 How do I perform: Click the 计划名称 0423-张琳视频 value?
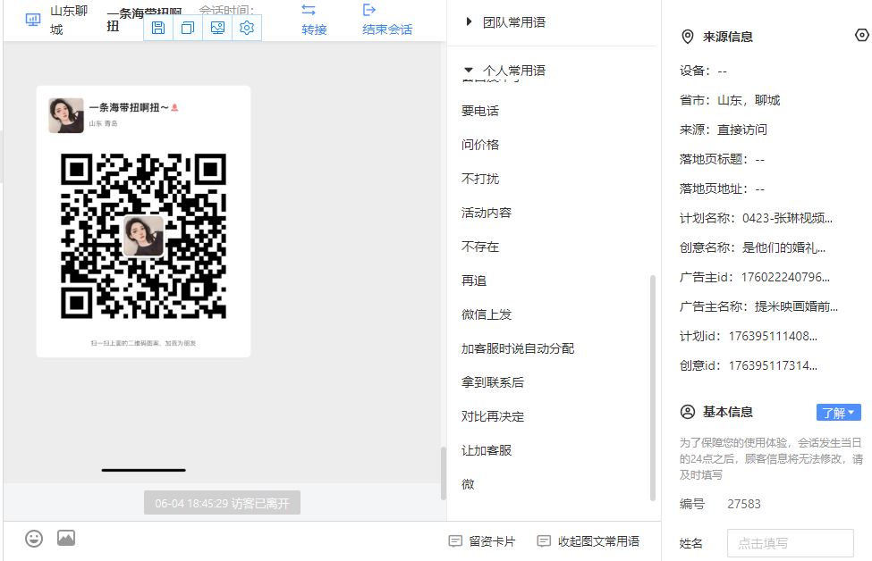(787, 218)
